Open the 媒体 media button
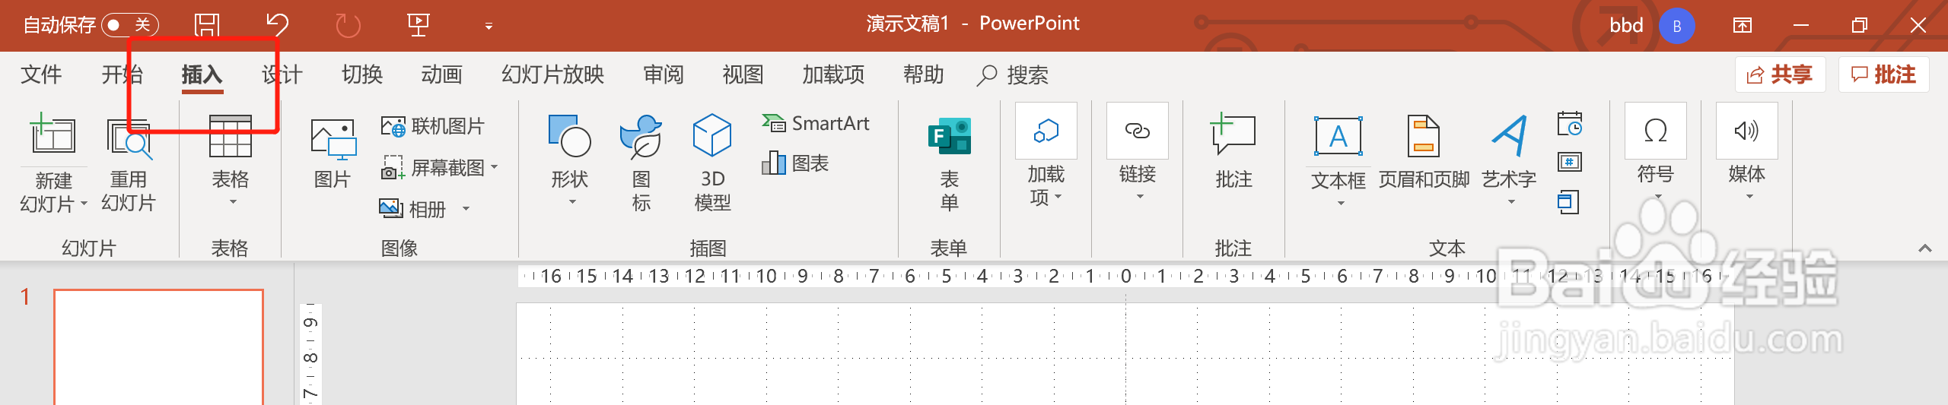 click(x=1746, y=153)
